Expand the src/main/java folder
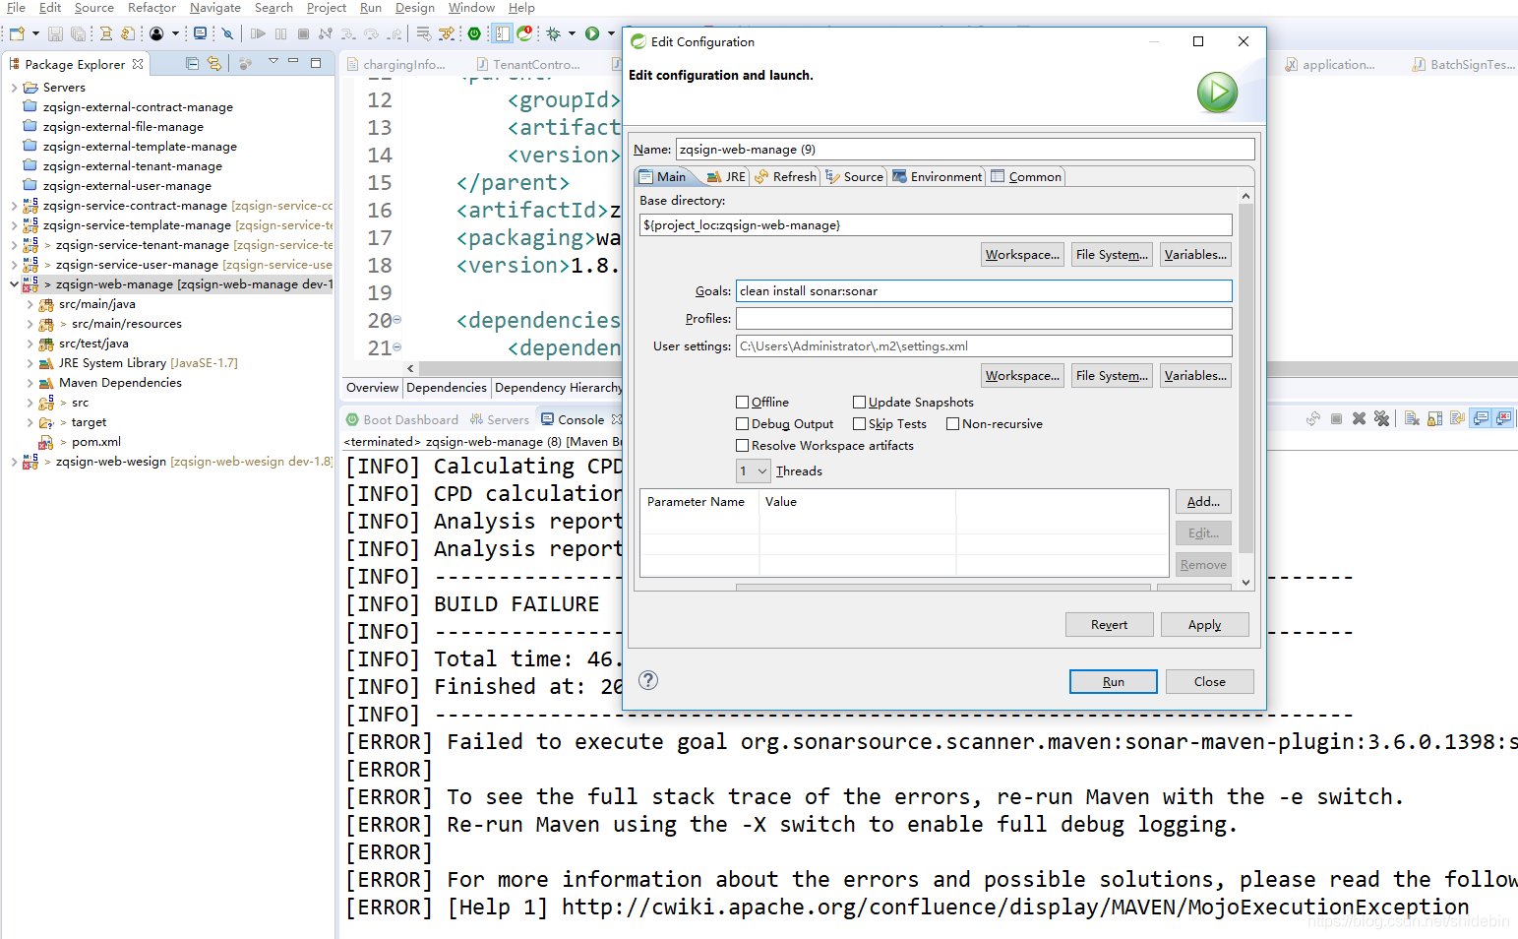This screenshot has height=939, width=1518. (30, 304)
